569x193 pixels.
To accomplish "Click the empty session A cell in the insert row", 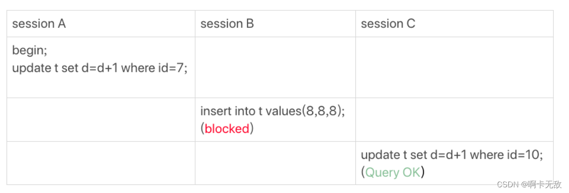I will click(101, 120).
